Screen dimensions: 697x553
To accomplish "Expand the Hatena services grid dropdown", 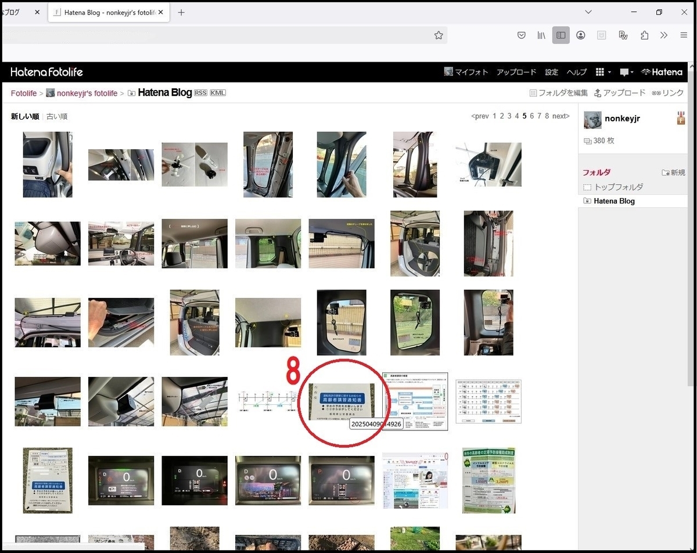I will tap(603, 72).
